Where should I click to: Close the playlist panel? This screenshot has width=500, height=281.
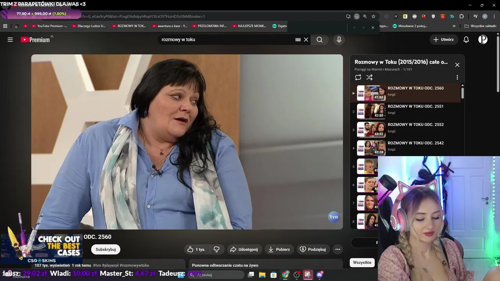pos(457,65)
